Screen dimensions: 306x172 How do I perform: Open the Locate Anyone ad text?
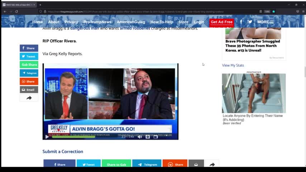click(x=253, y=118)
